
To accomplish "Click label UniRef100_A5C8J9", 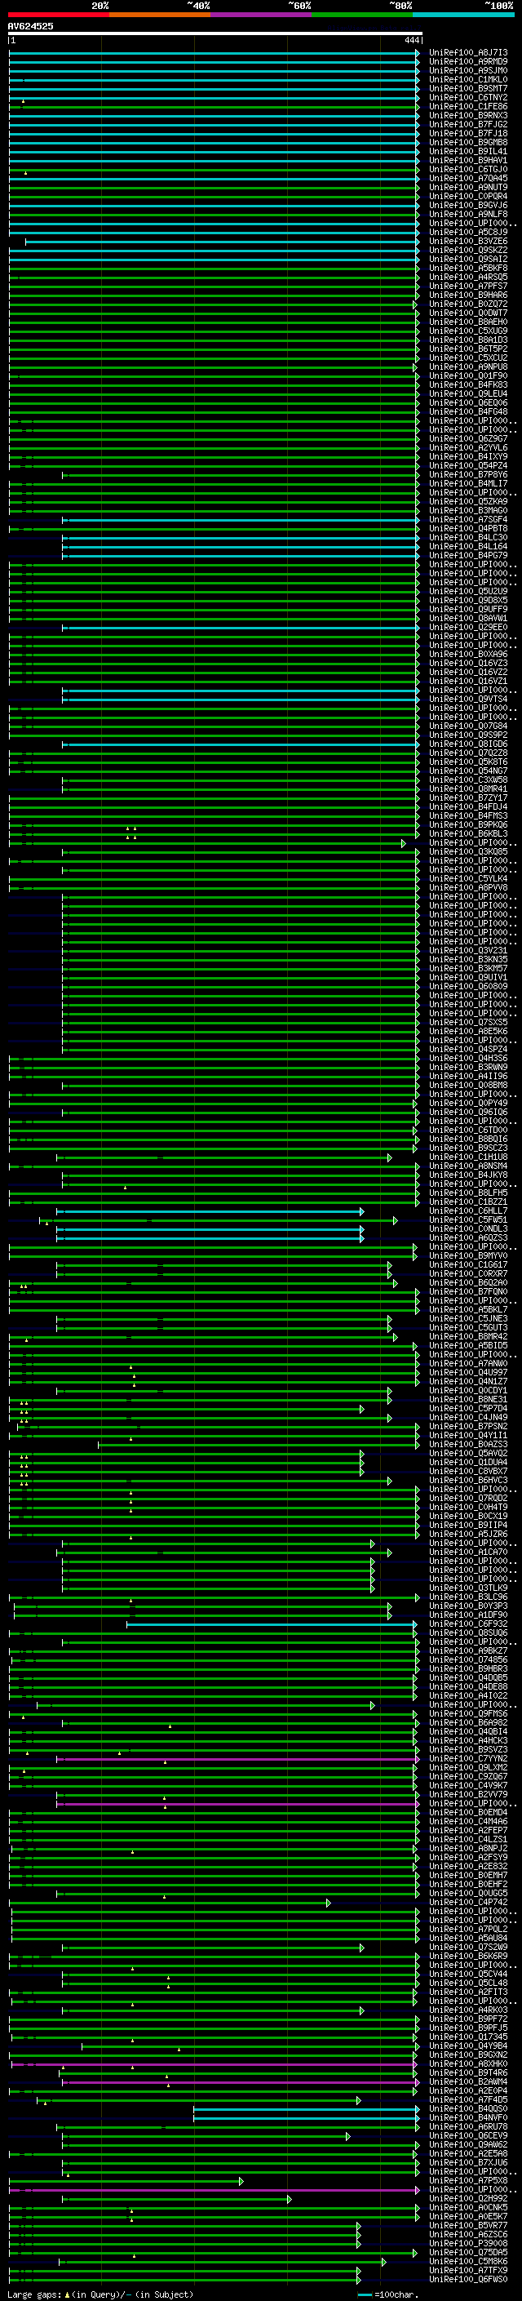I will point(468,233).
